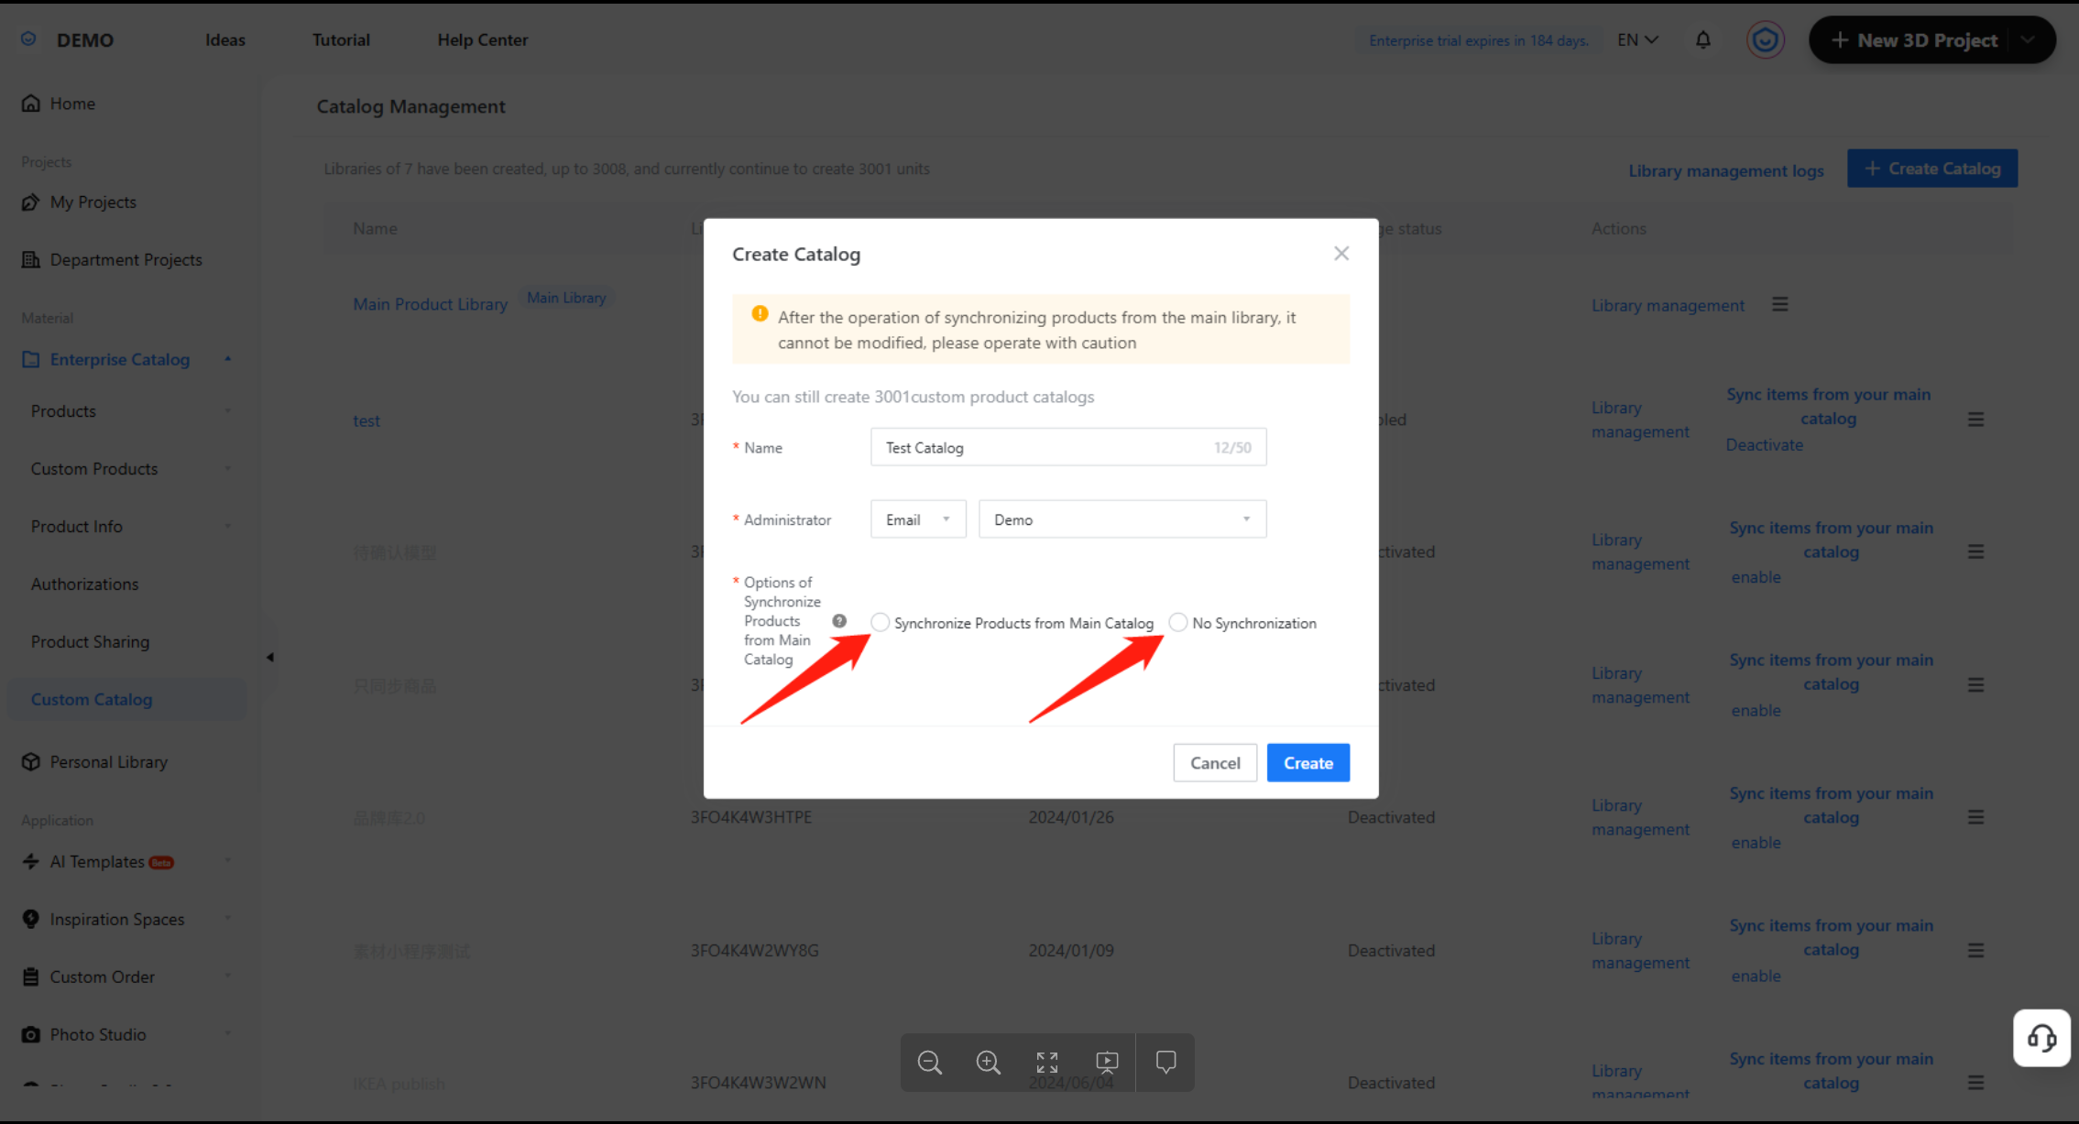The height and width of the screenshot is (1124, 2079).
Task: Open the headset customer support widget
Action: pos(2041,1038)
